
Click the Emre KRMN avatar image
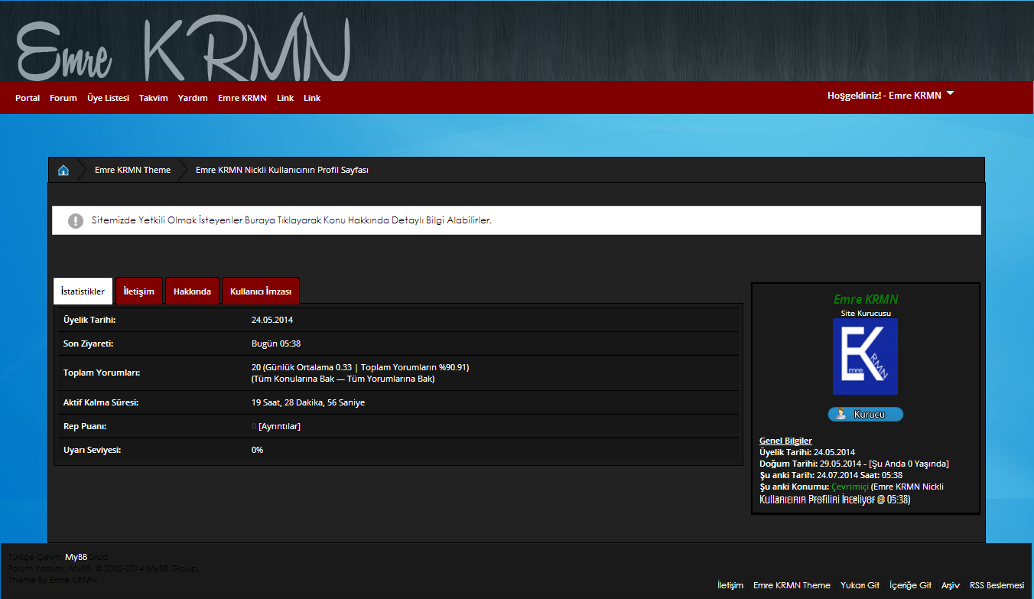(865, 356)
